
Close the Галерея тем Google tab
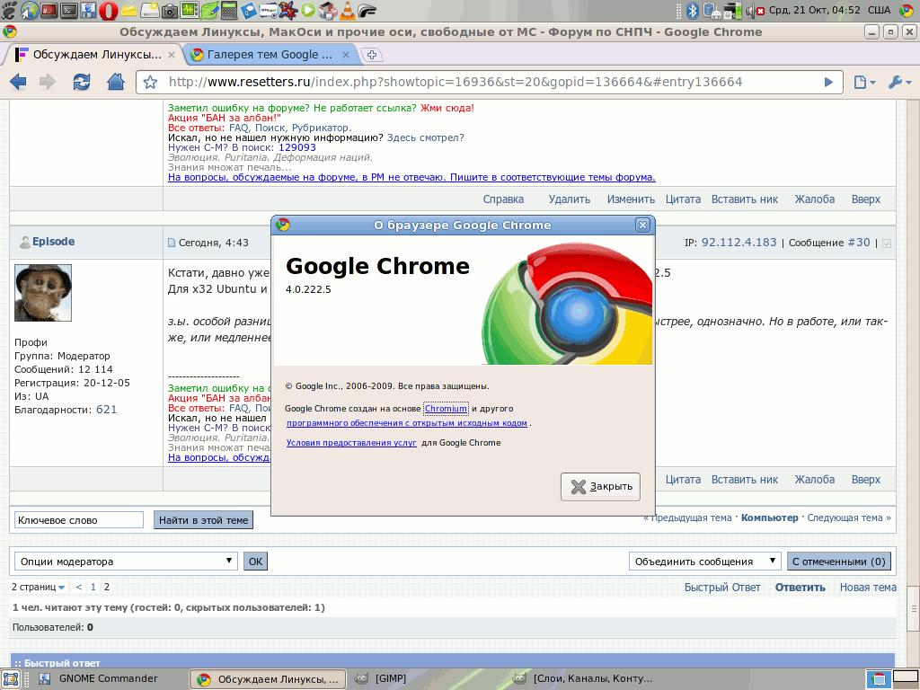(x=346, y=55)
